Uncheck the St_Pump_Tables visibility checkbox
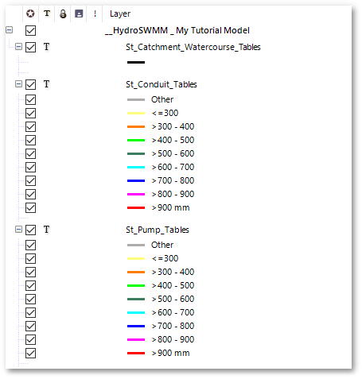This screenshot has height=379, width=362. point(30,230)
